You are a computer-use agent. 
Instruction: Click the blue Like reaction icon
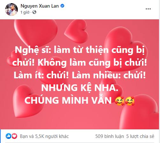coord(9,136)
